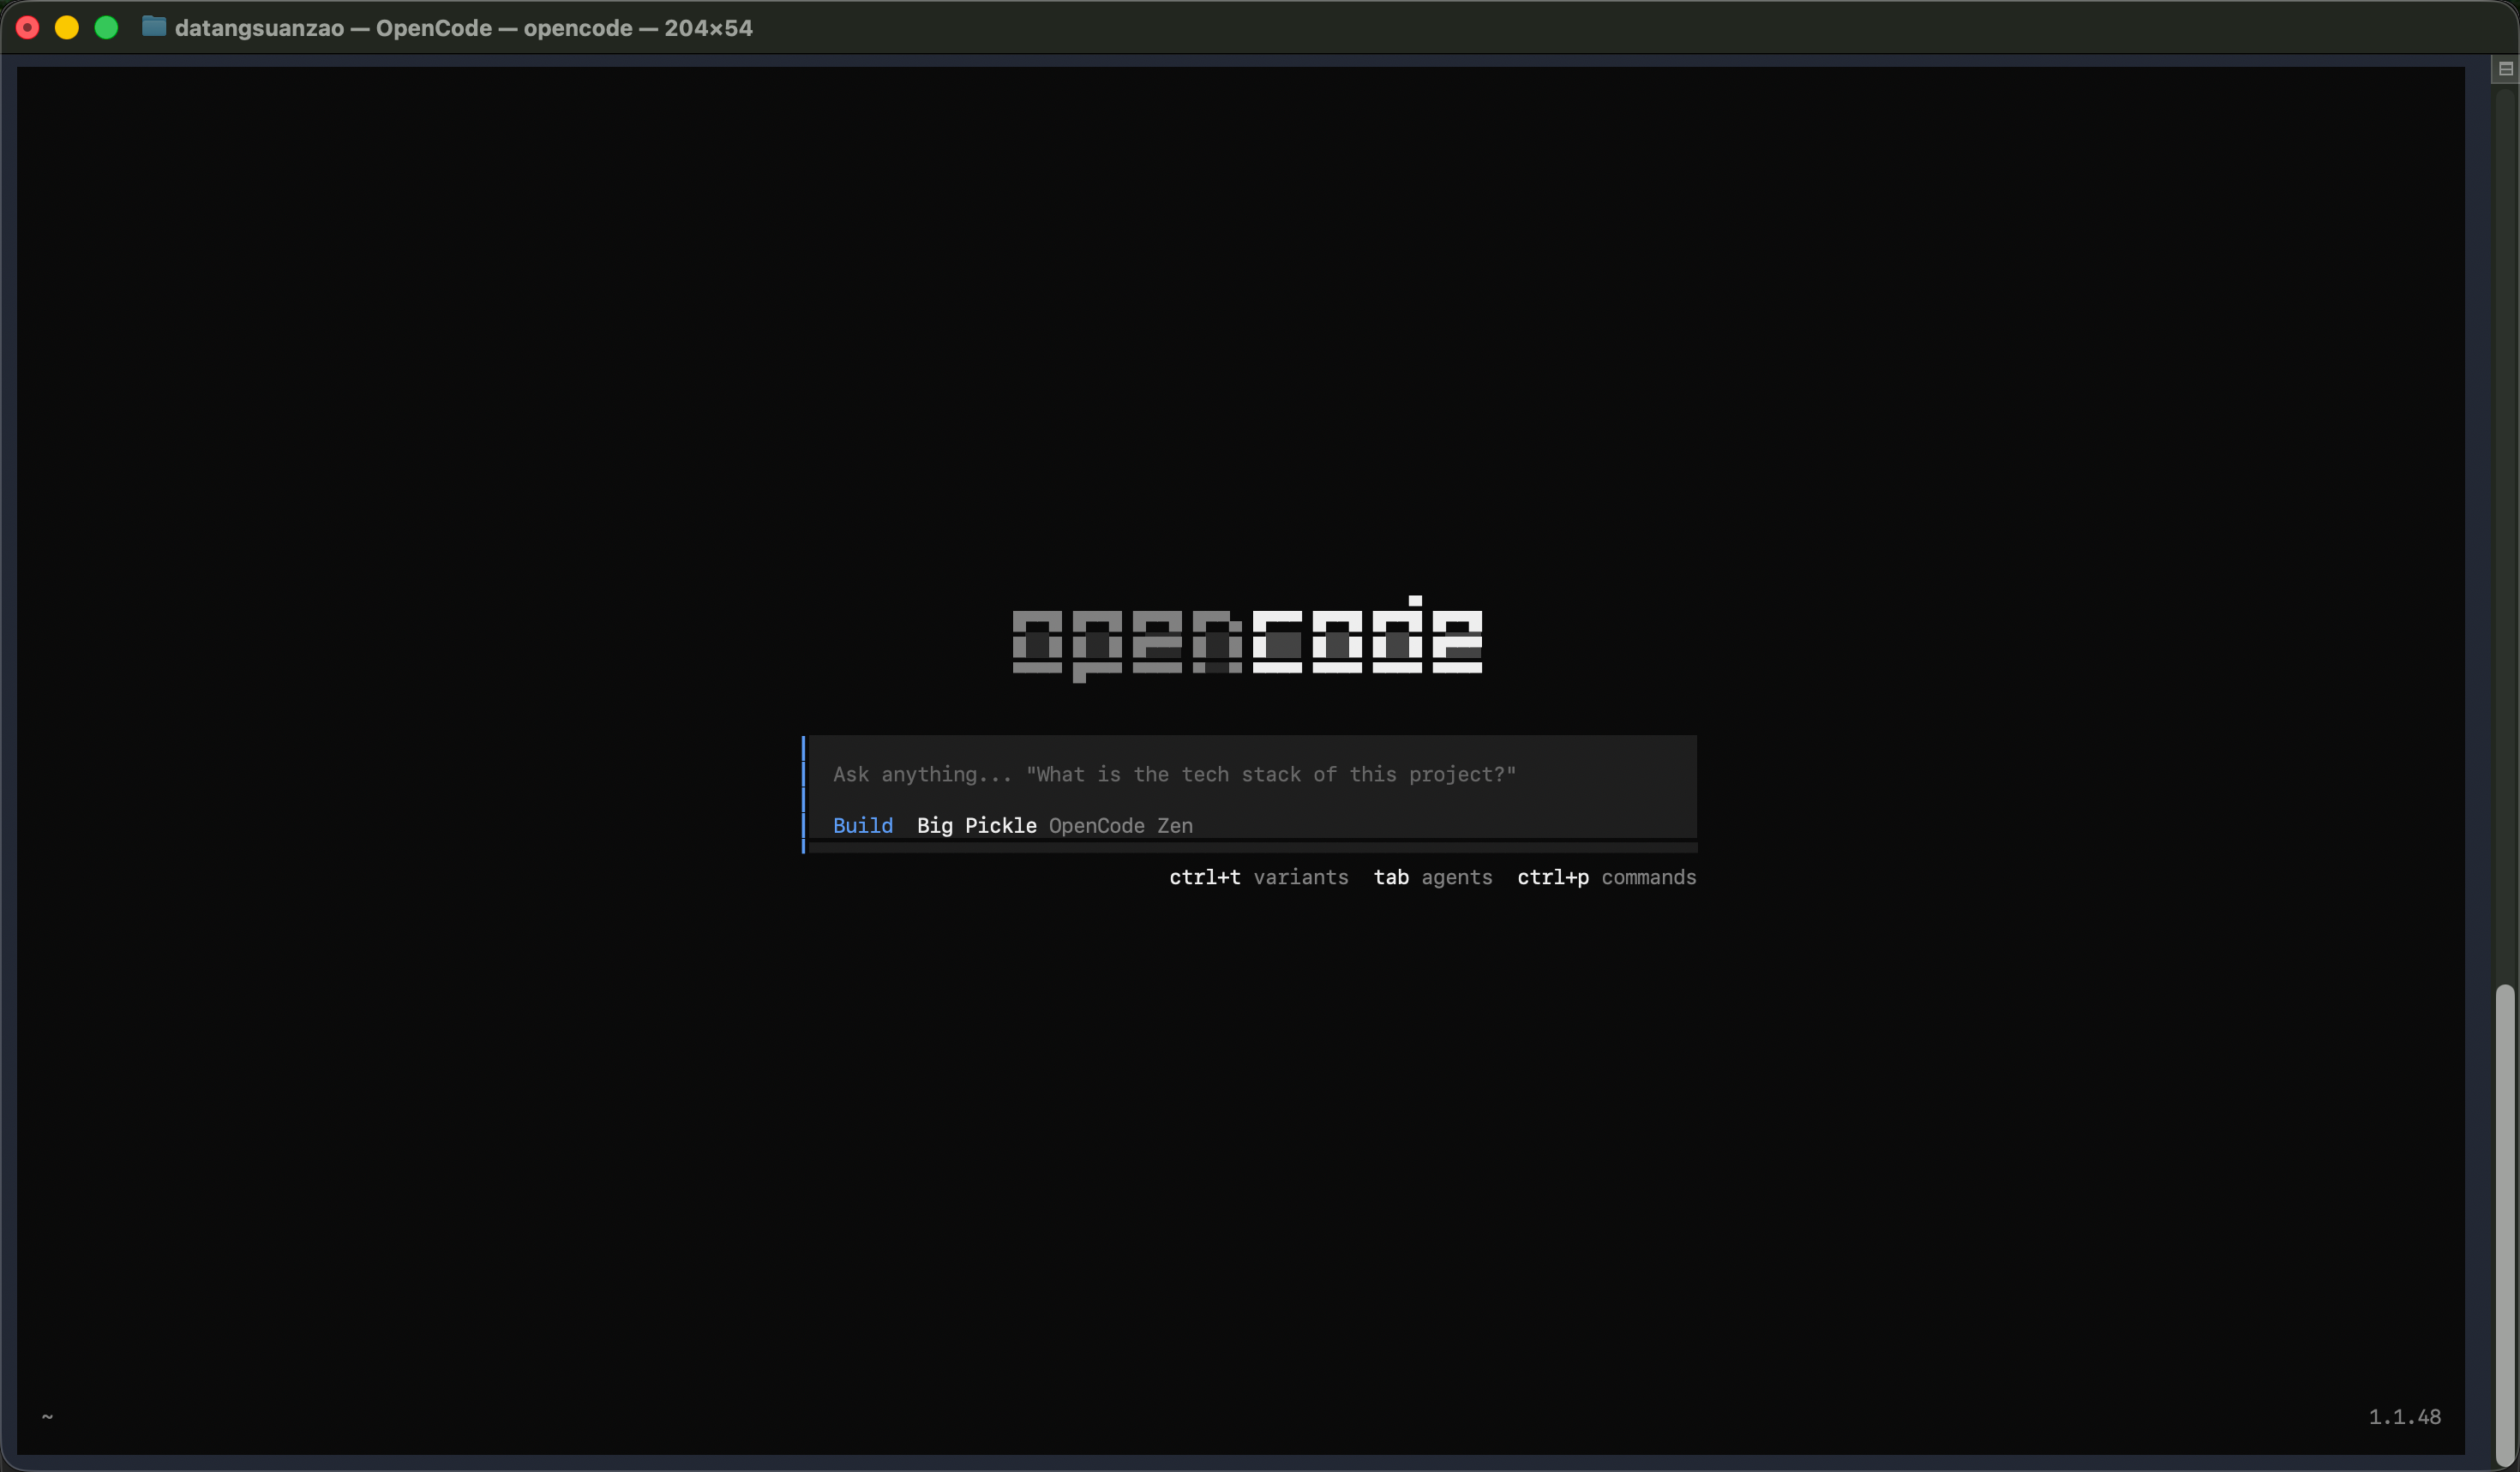Click the blue bar beside the prompt box
This screenshot has height=1472, width=2520.
803,794
